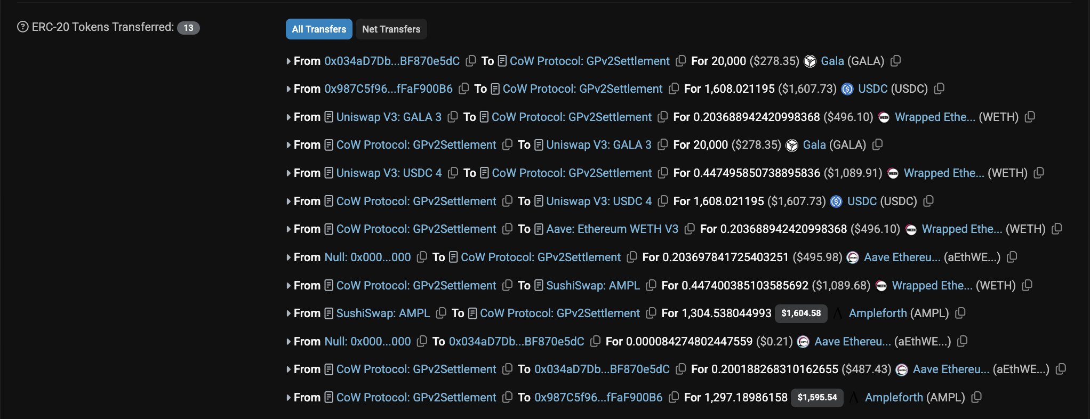Click the Aave aEthWETH logo in the $495.98 row
The height and width of the screenshot is (419, 1090).
pyautogui.click(x=853, y=257)
